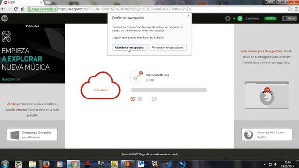Click ¿Qué es MEGA? bottom bar
The image size is (299, 168).
[149, 154]
